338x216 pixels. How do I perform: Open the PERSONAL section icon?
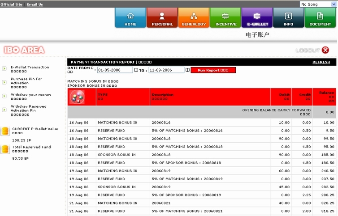(162, 18)
